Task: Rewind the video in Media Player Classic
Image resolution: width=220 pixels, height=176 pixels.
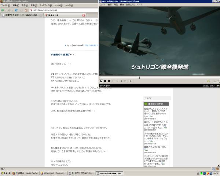Action: [117, 81]
